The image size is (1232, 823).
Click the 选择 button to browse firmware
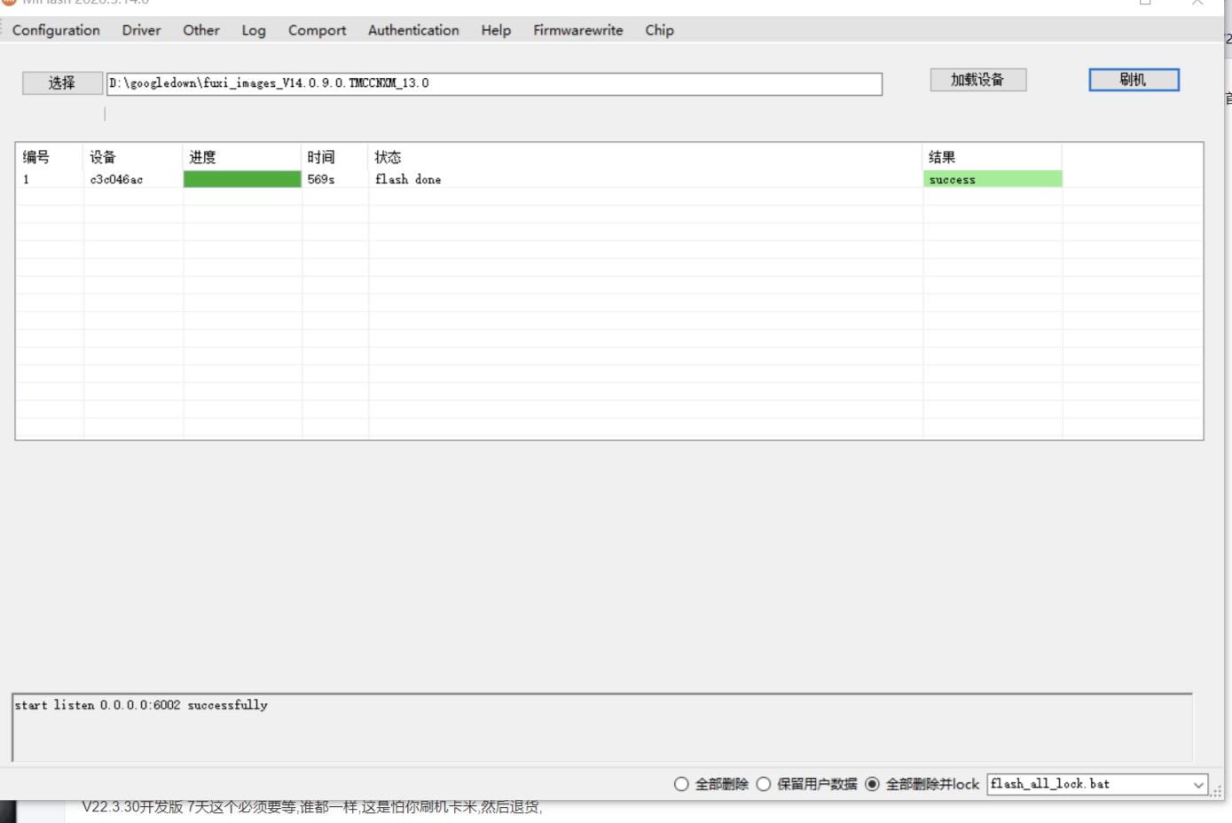62,82
